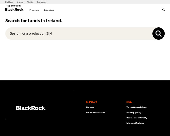Open the header magnifier search icon
This screenshot has height=136, width=170.
(x=163, y=10)
